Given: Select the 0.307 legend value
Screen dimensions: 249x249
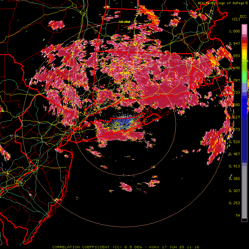Looking at the screenshot, I should [234, 191].
